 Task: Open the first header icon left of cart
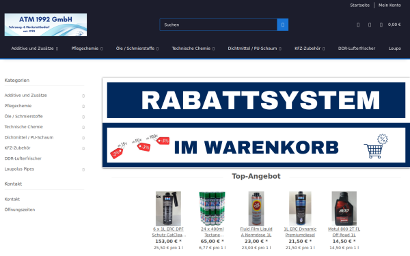tap(358, 25)
